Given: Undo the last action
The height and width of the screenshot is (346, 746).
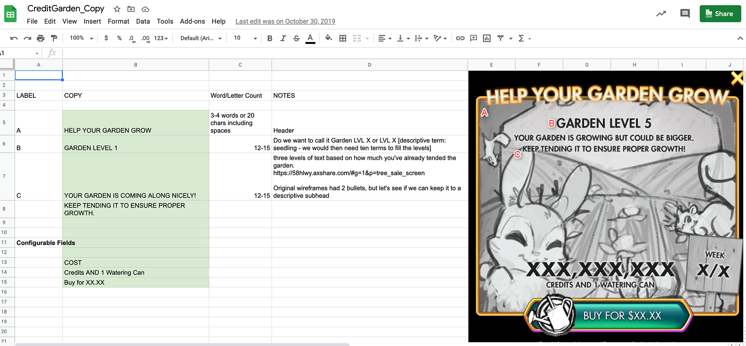Looking at the screenshot, I should [14, 38].
